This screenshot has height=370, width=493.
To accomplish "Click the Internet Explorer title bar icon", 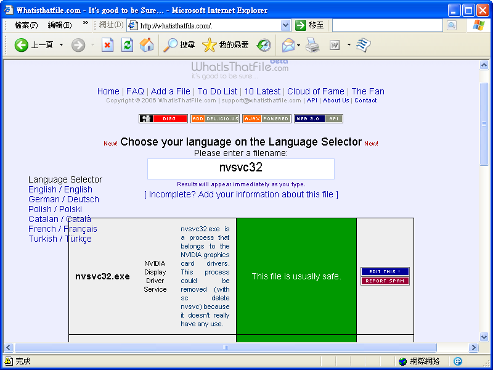I will click(9, 10).
